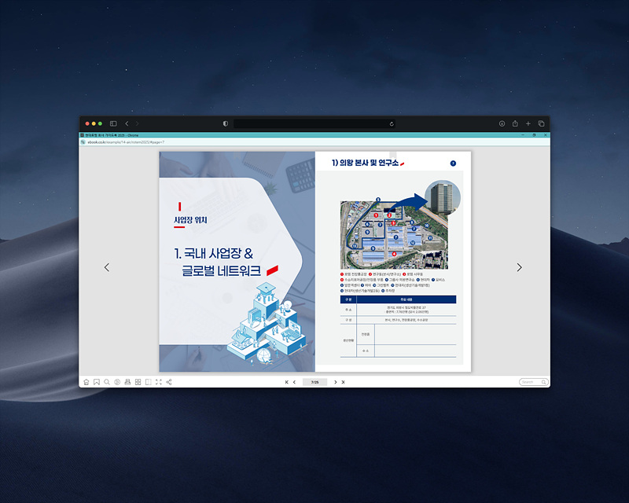
Task: Click the inner teal window's restore button
Action: [534, 135]
